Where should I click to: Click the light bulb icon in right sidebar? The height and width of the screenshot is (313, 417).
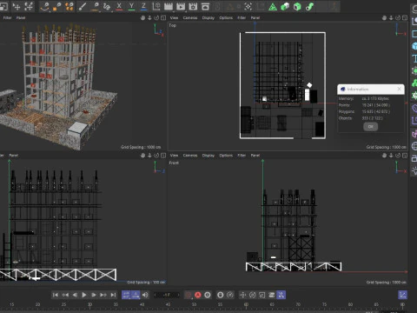pos(414,171)
